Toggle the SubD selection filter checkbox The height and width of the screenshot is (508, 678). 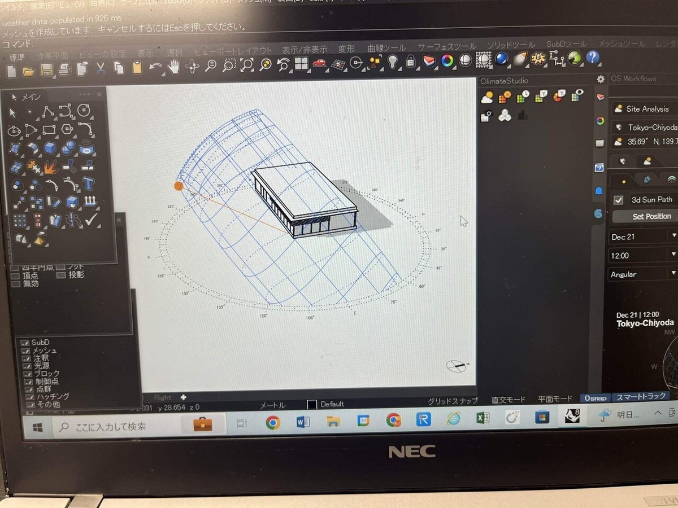tap(25, 342)
